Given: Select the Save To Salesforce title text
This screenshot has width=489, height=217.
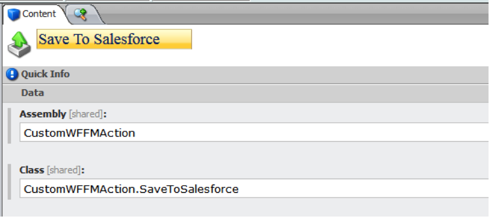Looking at the screenshot, I should [x=99, y=39].
